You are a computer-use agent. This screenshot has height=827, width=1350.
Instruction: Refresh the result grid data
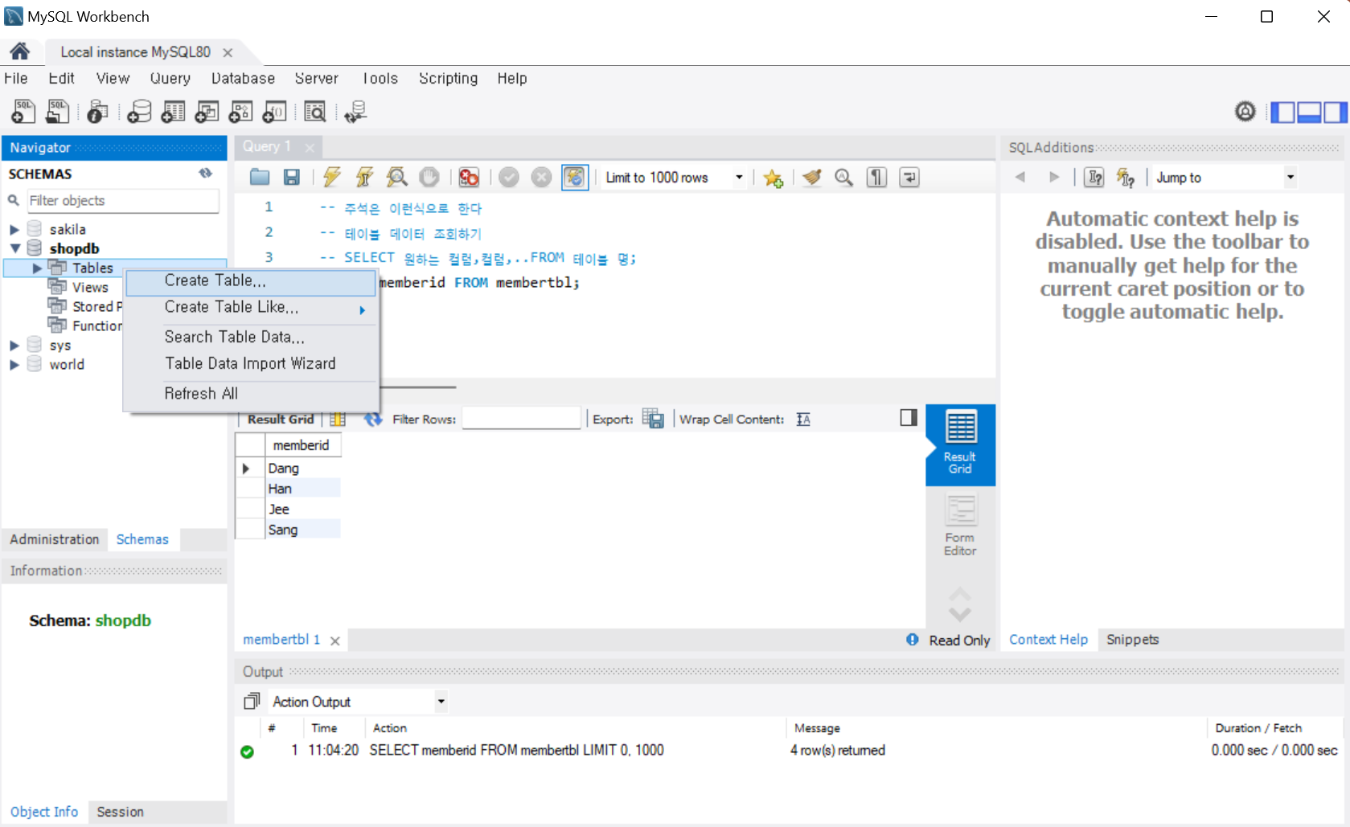point(373,419)
